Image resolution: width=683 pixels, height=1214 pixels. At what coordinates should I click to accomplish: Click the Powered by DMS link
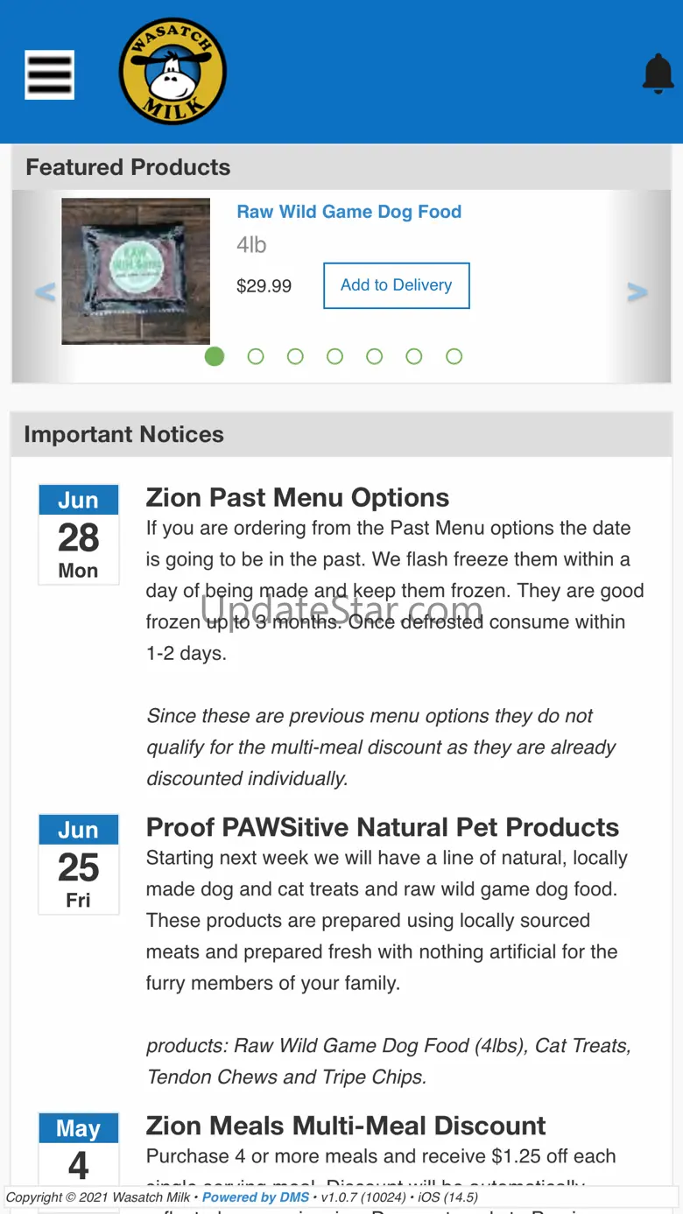click(256, 1197)
